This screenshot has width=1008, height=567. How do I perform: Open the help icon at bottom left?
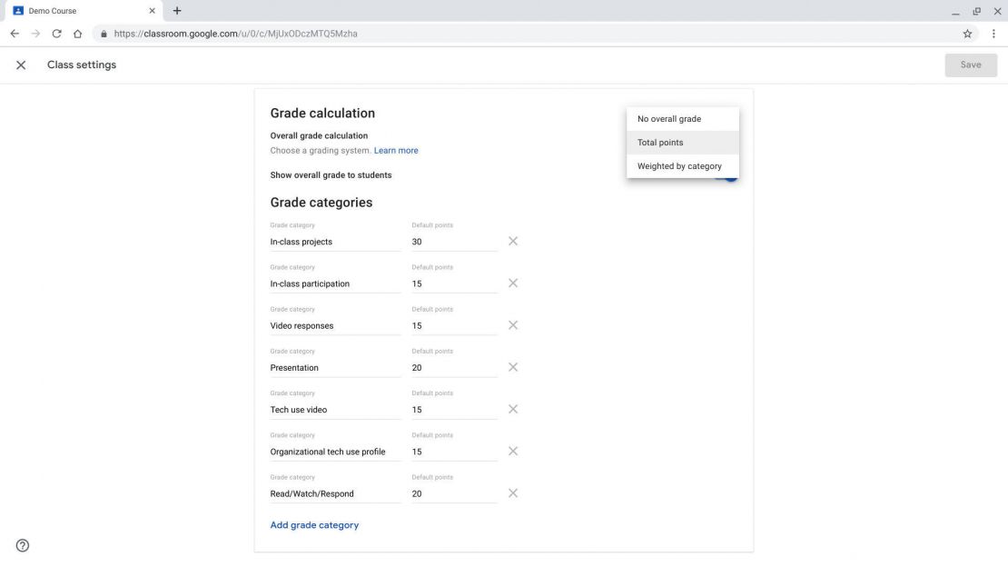pos(21,545)
